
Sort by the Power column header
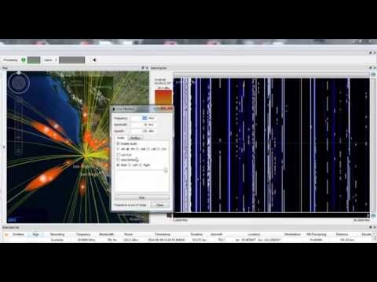pyautogui.click(x=128, y=234)
